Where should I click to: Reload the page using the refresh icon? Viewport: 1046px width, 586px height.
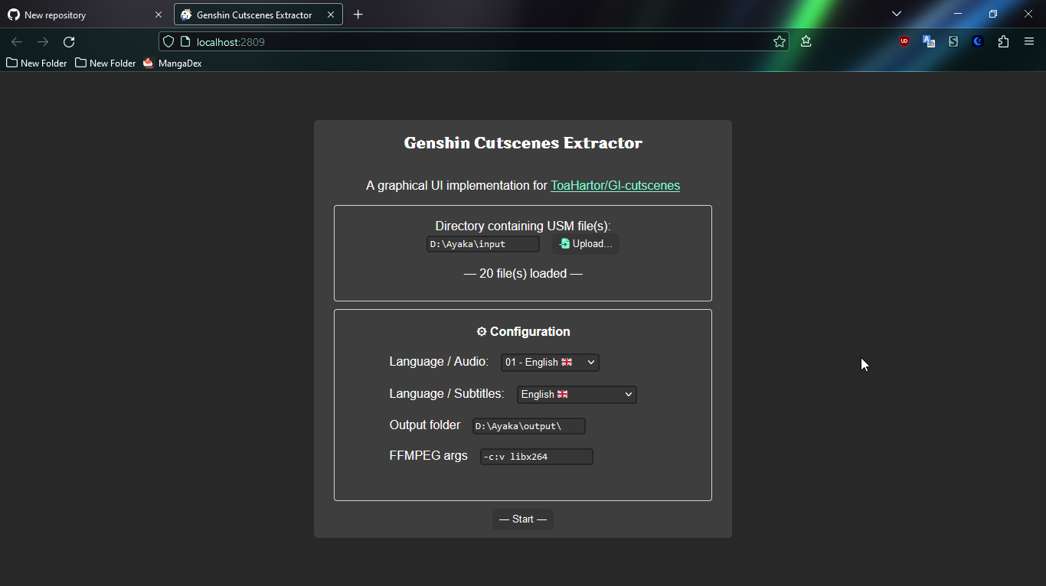[x=69, y=42]
